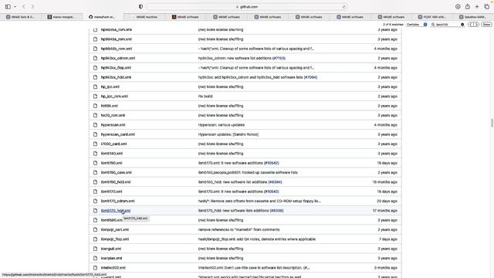
Task: Switch to the 'MAME machine' tab
Action: click(144, 17)
